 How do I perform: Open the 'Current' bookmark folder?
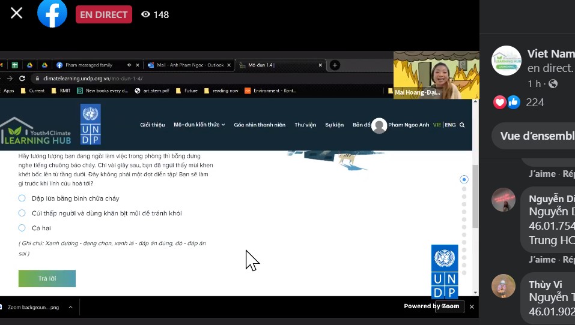click(32, 91)
